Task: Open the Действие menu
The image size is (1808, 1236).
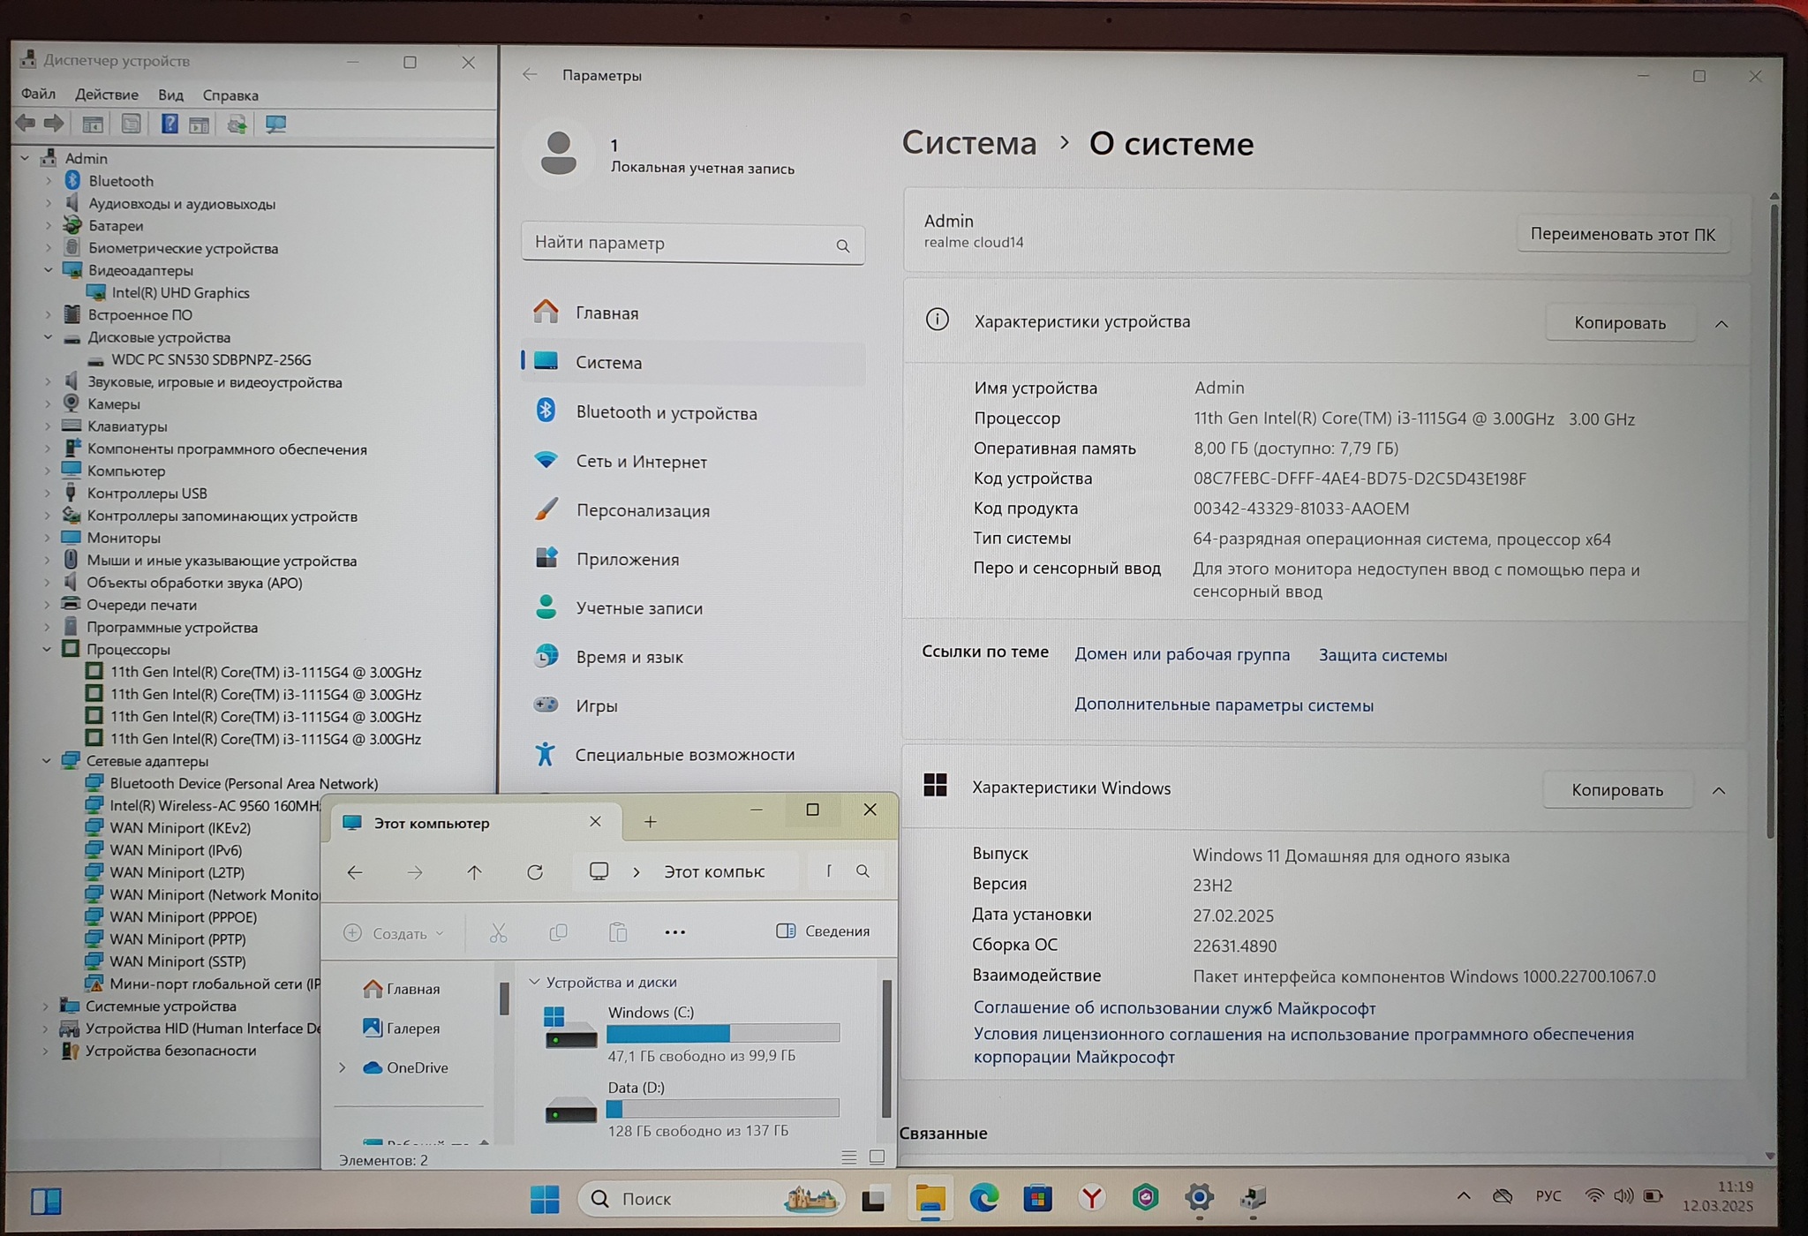Action: [x=106, y=94]
